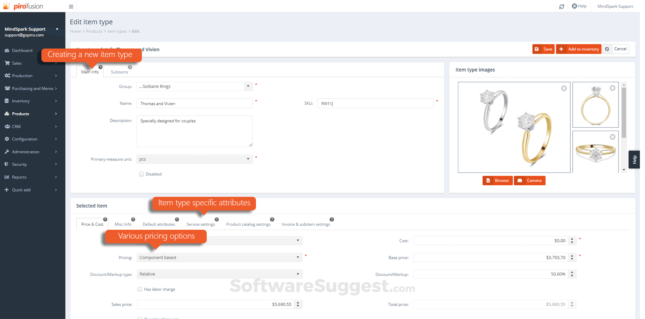Open the Help icon in the header
The height and width of the screenshot is (319, 645).
(x=575, y=6)
